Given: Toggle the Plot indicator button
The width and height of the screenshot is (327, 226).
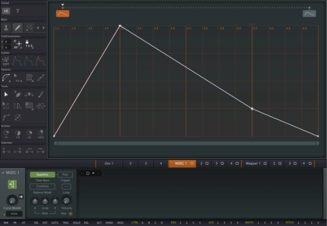Looking at the screenshot, I should (71, 213).
